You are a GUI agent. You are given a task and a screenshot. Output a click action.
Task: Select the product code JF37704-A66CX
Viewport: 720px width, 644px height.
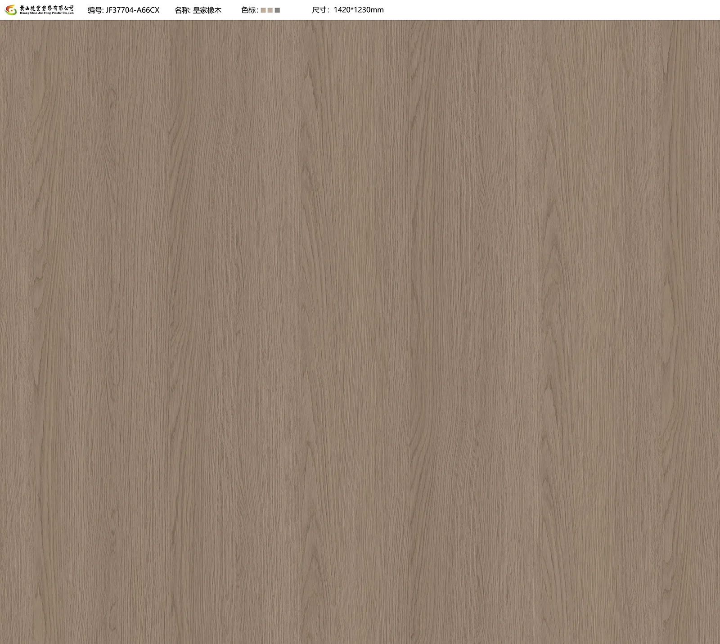[132, 10]
